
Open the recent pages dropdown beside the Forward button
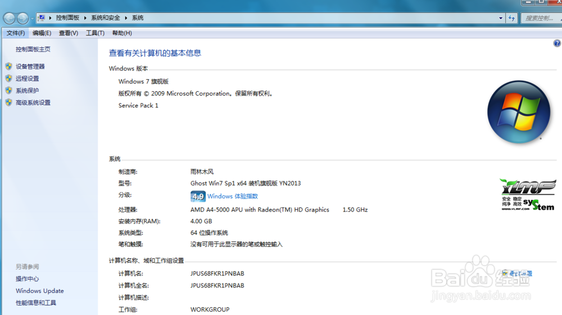(32, 18)
